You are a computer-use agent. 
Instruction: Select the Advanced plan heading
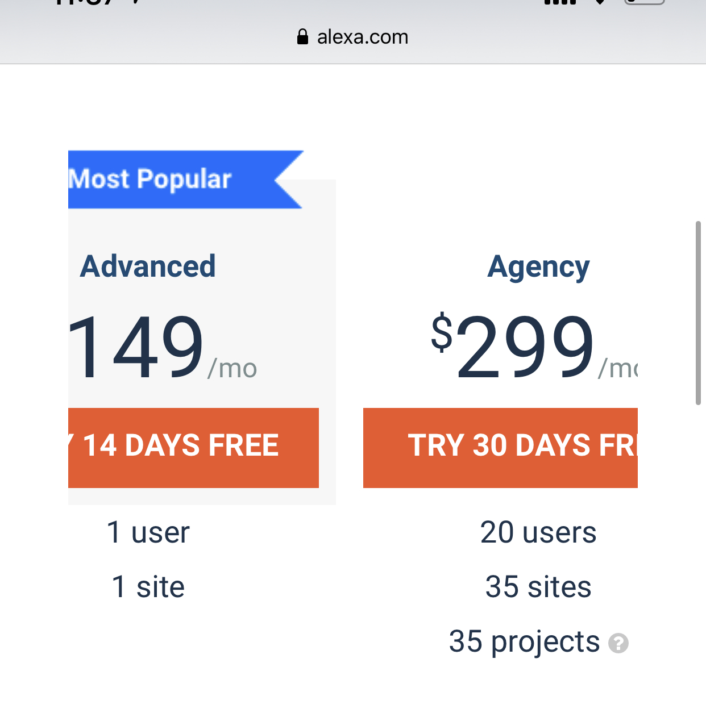click(148, 266)
